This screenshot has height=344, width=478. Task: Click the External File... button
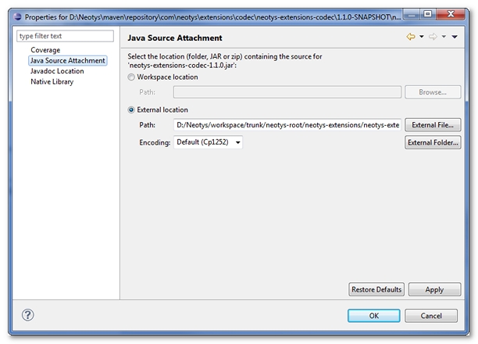pyautogui.click(x=433, y=125)
